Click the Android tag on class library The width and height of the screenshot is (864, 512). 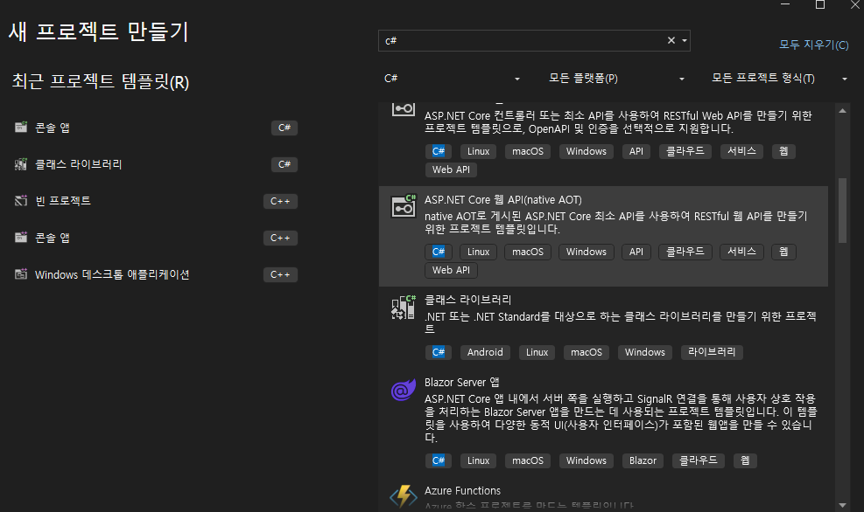pos(485,352)
